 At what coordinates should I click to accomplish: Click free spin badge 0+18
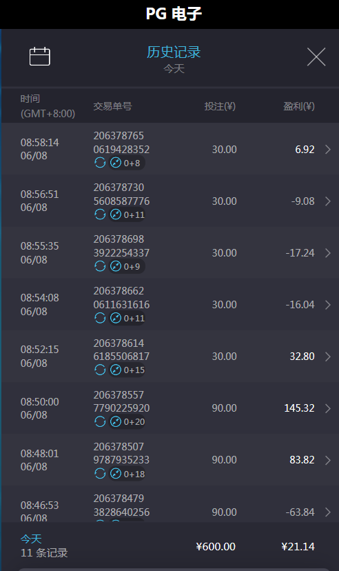(x=127, y=474)
